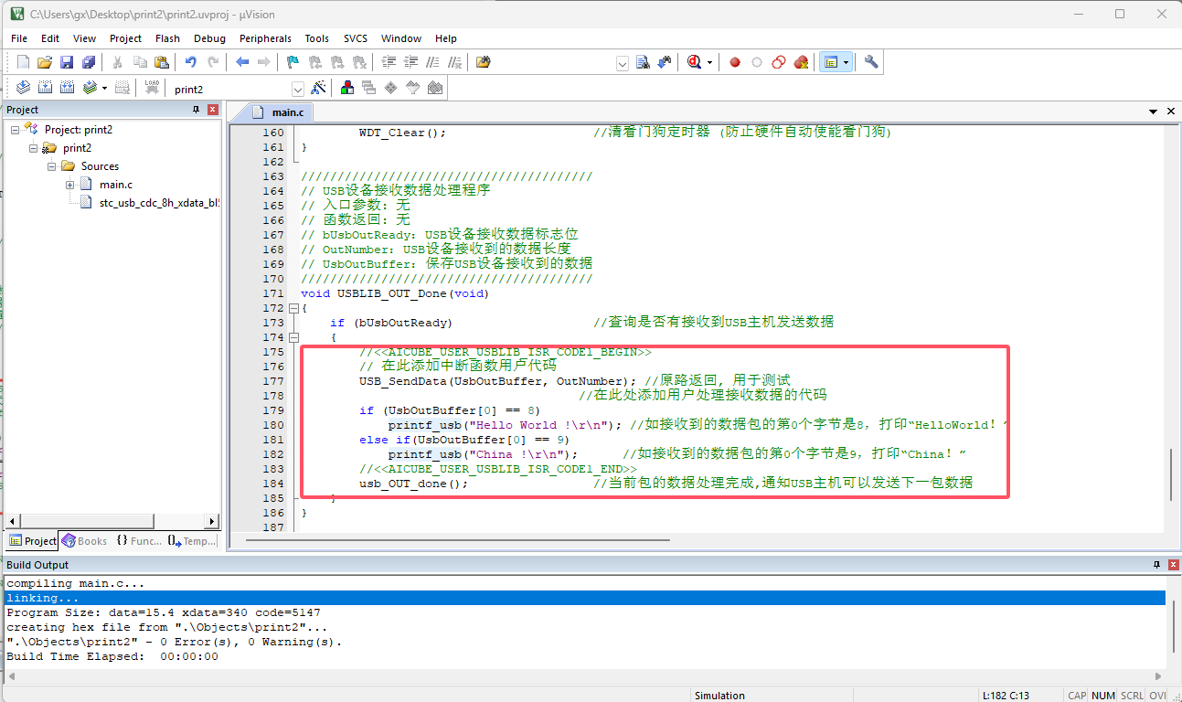Open the Tools menu
Image resolution: width=1182 pixels, height=702 pixels.
(317, 38)
